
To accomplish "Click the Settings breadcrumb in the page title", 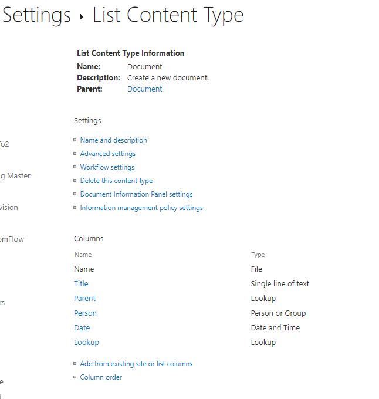I will (x=36, y=15).
